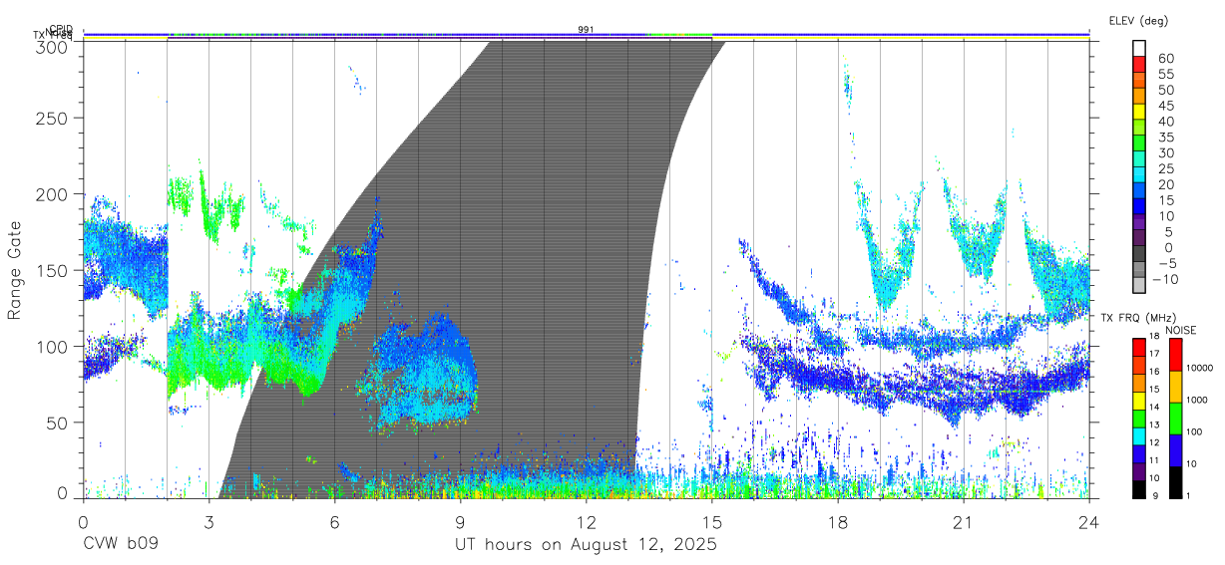Click the 'NOISE' legend title
This screenshot has width=1225, height=565.
click(x=1182, y=330)
